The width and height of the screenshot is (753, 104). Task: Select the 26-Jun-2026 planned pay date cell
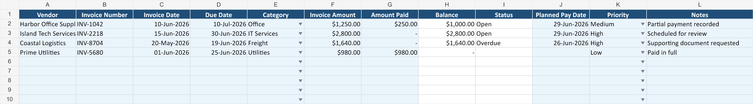click(x=561, y=43)
